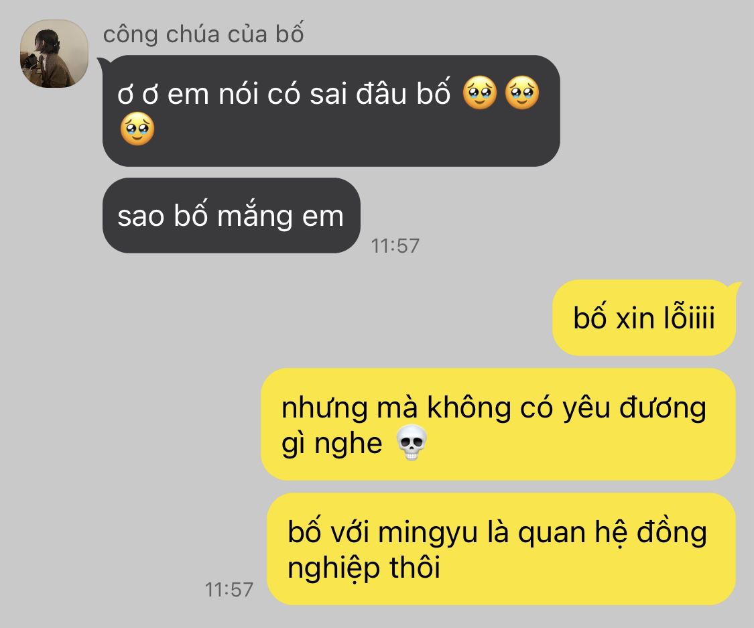Viewport: 754px width, 628px height.
Task: Tap the "nhưng mà không có yêu đương" bubble
Action: coord(498,424)
